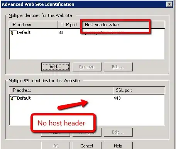Click the TCP port value 80
This screenshot has height=149, width=176.
coord(61,32)
